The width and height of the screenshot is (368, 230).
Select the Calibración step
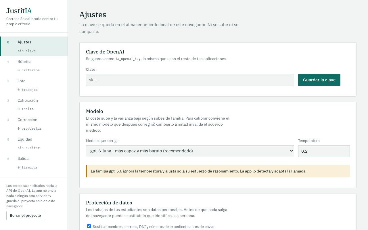34,104
